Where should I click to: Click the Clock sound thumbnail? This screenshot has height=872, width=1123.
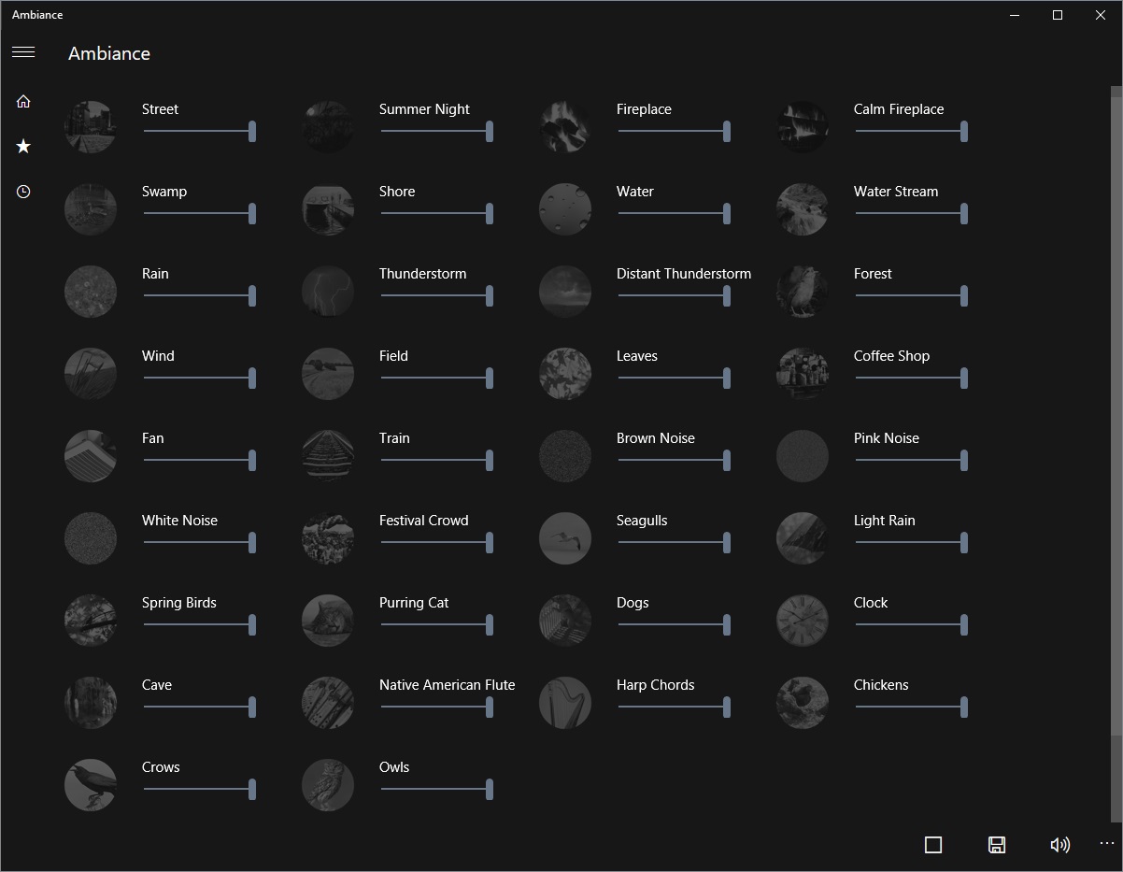pyautogui.click(x=803, y=621)
